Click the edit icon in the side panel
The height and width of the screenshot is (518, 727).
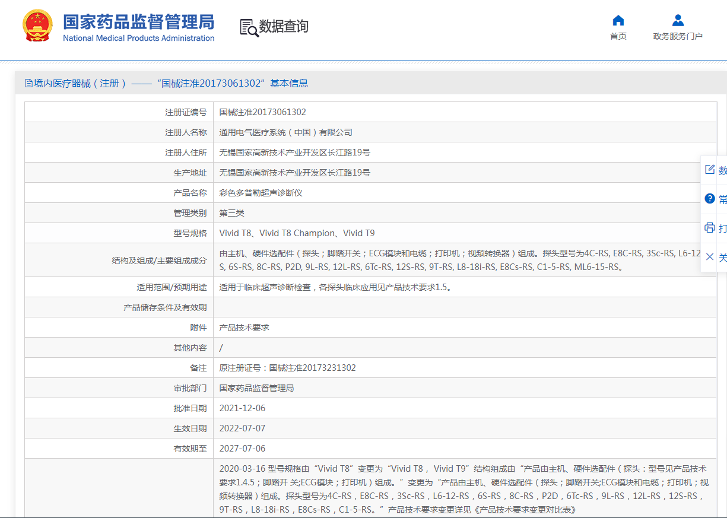(x=710, y=170)
